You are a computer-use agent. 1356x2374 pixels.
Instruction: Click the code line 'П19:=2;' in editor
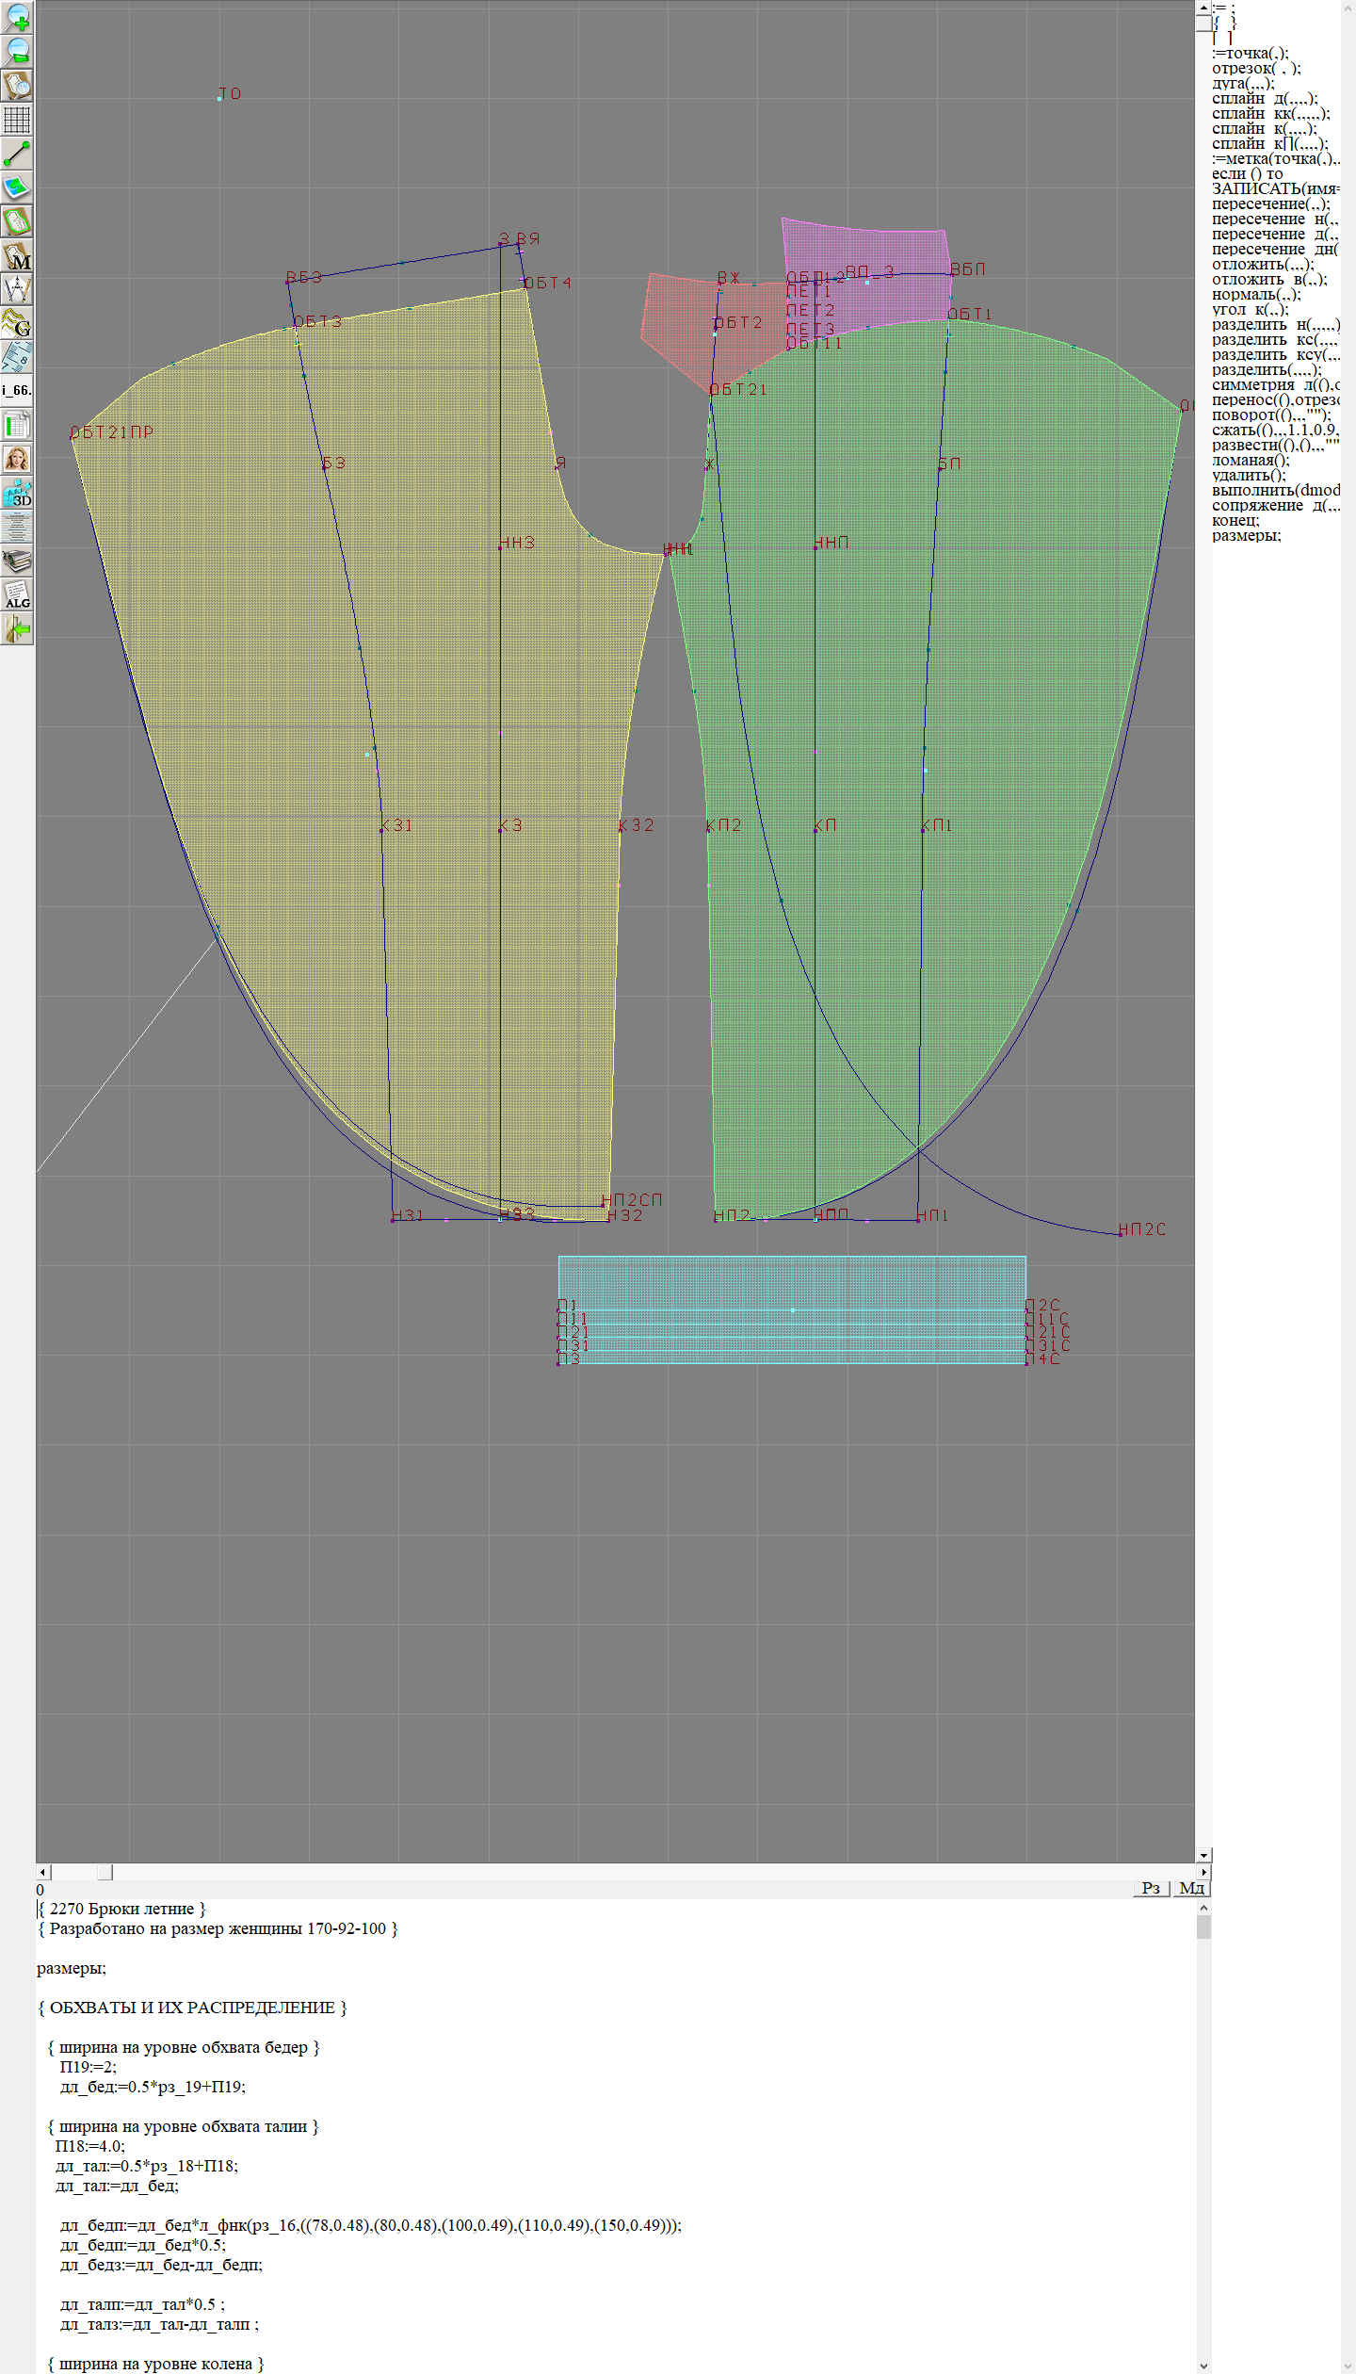click(88, 2066)
